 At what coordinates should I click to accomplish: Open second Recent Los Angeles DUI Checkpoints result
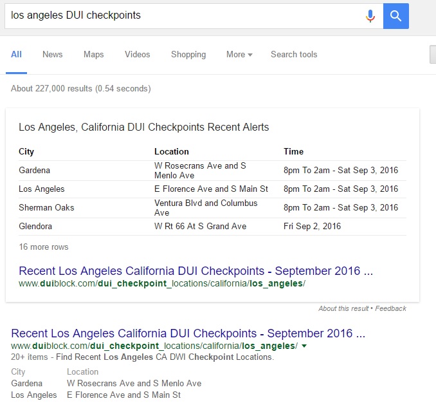pos(188,333)
